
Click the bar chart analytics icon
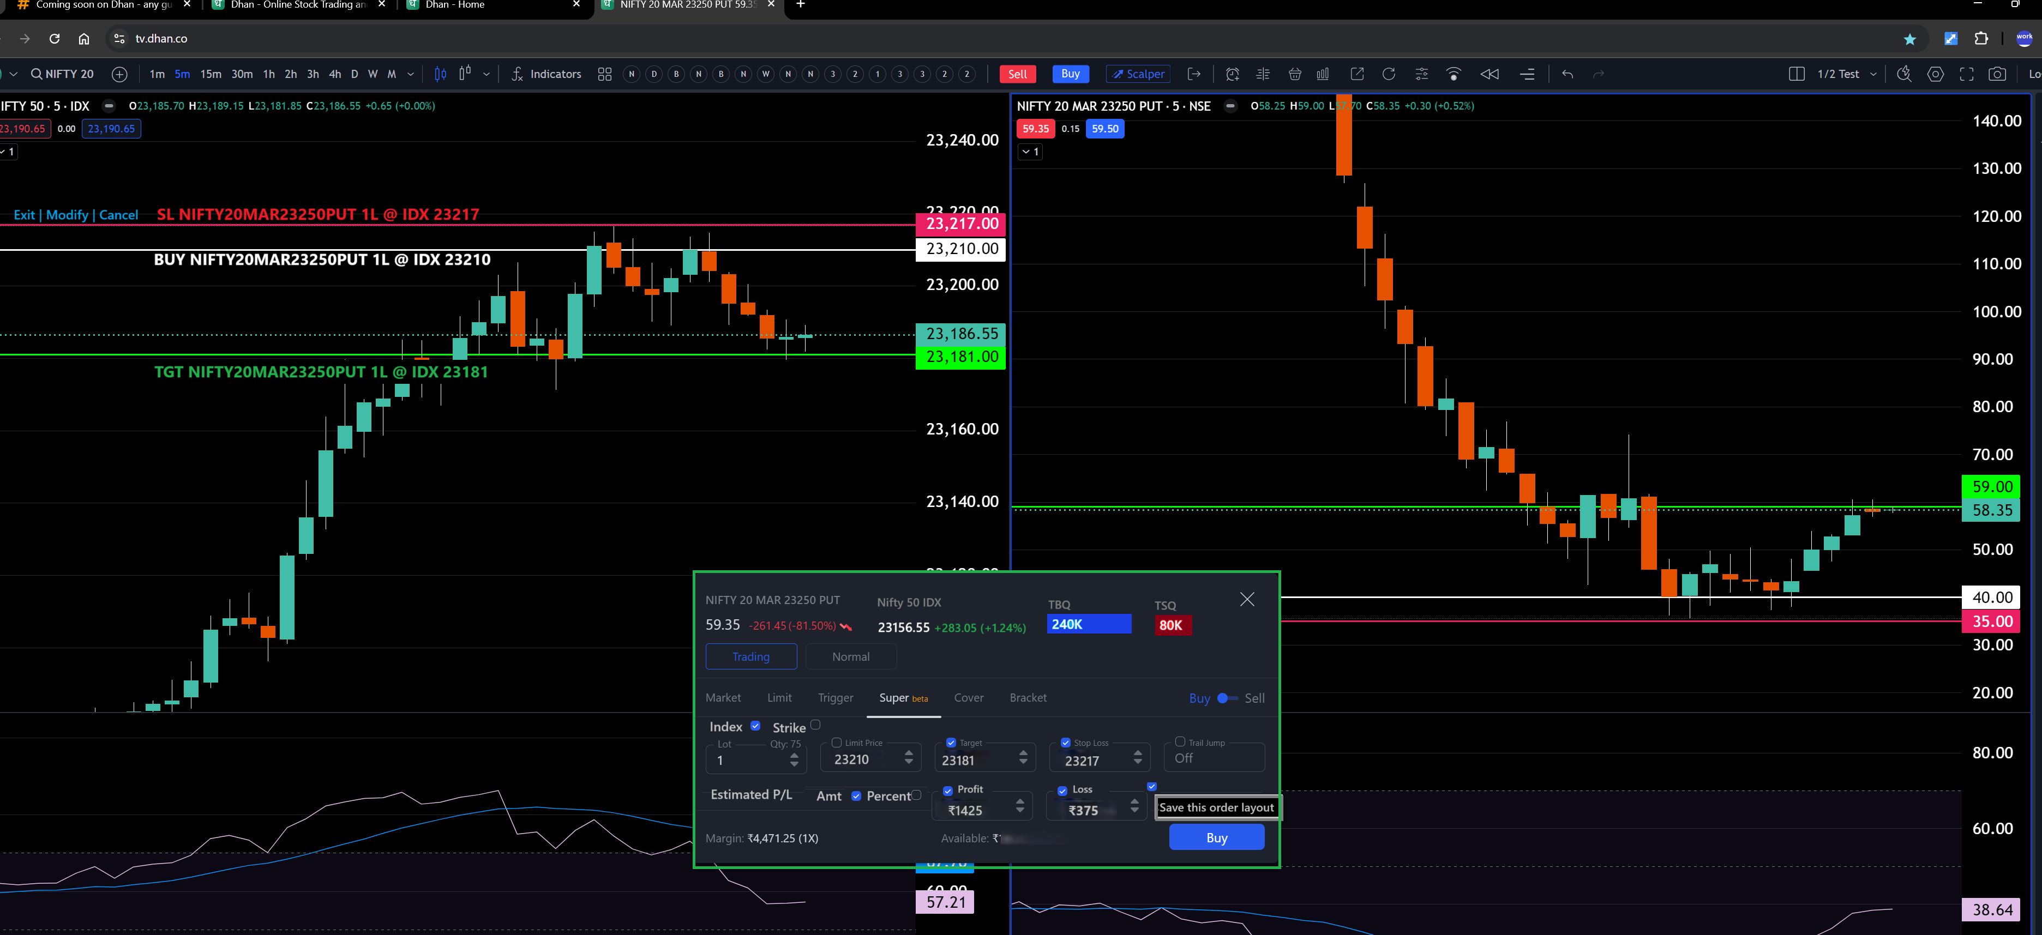click(1323, 74)
